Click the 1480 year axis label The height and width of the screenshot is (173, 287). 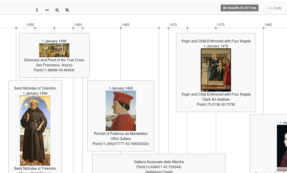coord(268,25)
